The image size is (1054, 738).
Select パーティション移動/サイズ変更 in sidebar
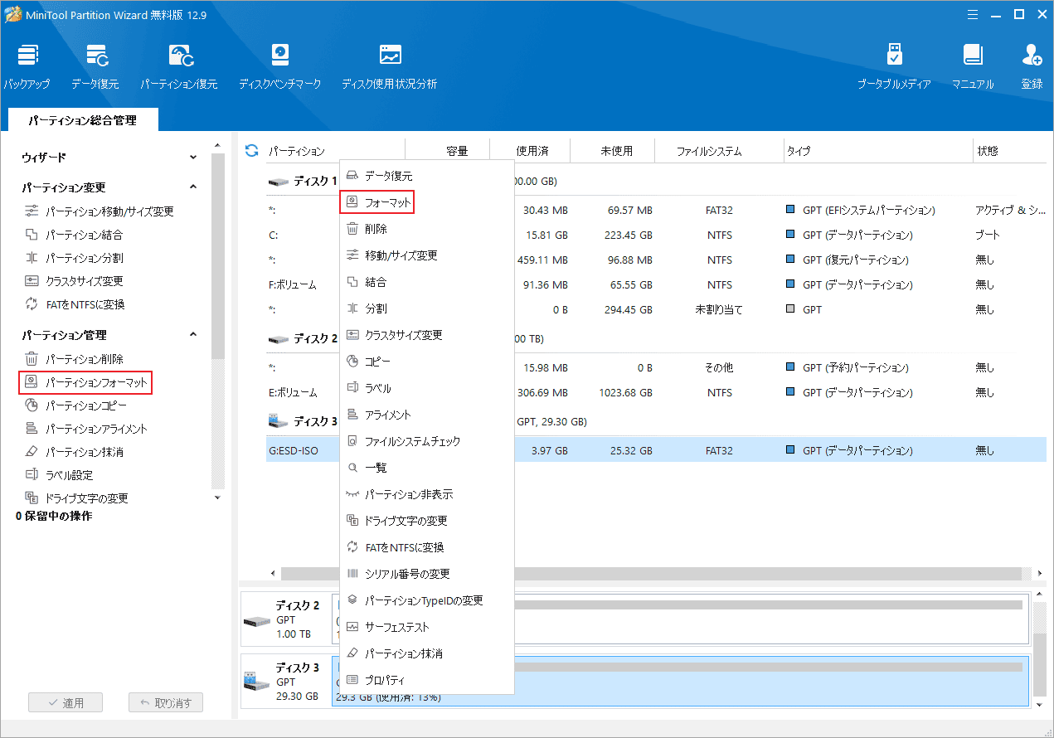pos(100,211)
